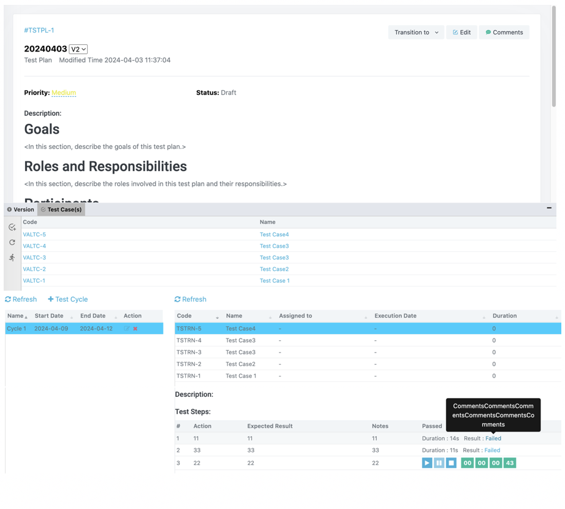The height and width of the screenshot is (509, 565).
Task: Click the Medium priority value
Action: point(64,93)
